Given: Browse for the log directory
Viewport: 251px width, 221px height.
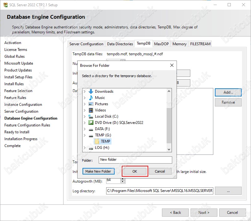Looking at the screenshot, I should [228, 191].
